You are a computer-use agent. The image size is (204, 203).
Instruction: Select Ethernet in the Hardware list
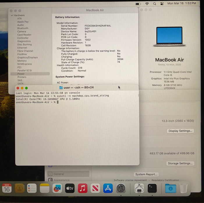coord(22,48)
